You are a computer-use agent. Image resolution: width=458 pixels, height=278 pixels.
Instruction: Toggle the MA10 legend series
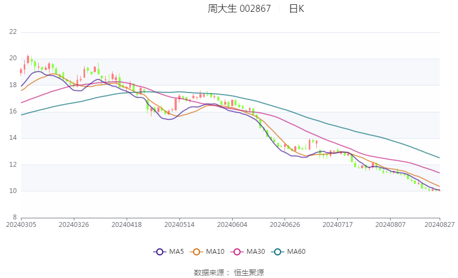coord(207,252)
